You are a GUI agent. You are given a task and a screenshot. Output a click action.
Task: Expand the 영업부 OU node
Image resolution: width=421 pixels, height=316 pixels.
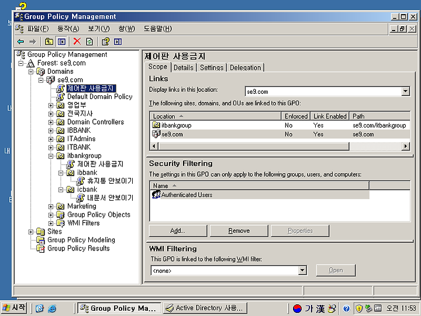click(x=51, y=105)
